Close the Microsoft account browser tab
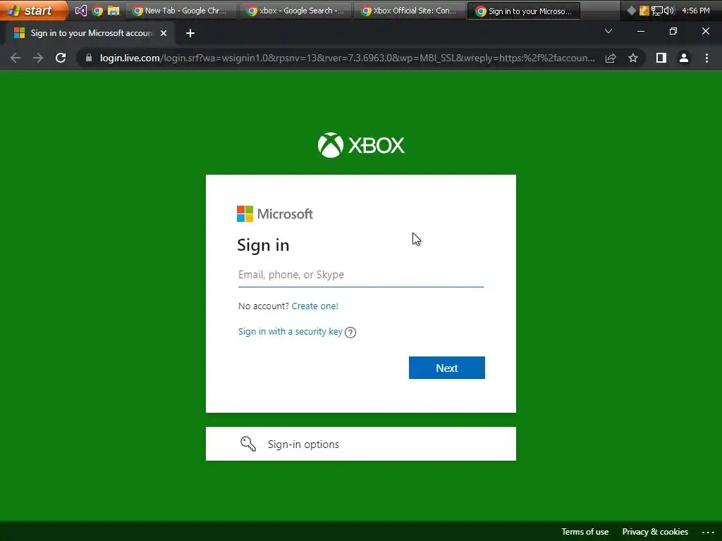Screen dimensions: 722x541 (x=164, y=33)
